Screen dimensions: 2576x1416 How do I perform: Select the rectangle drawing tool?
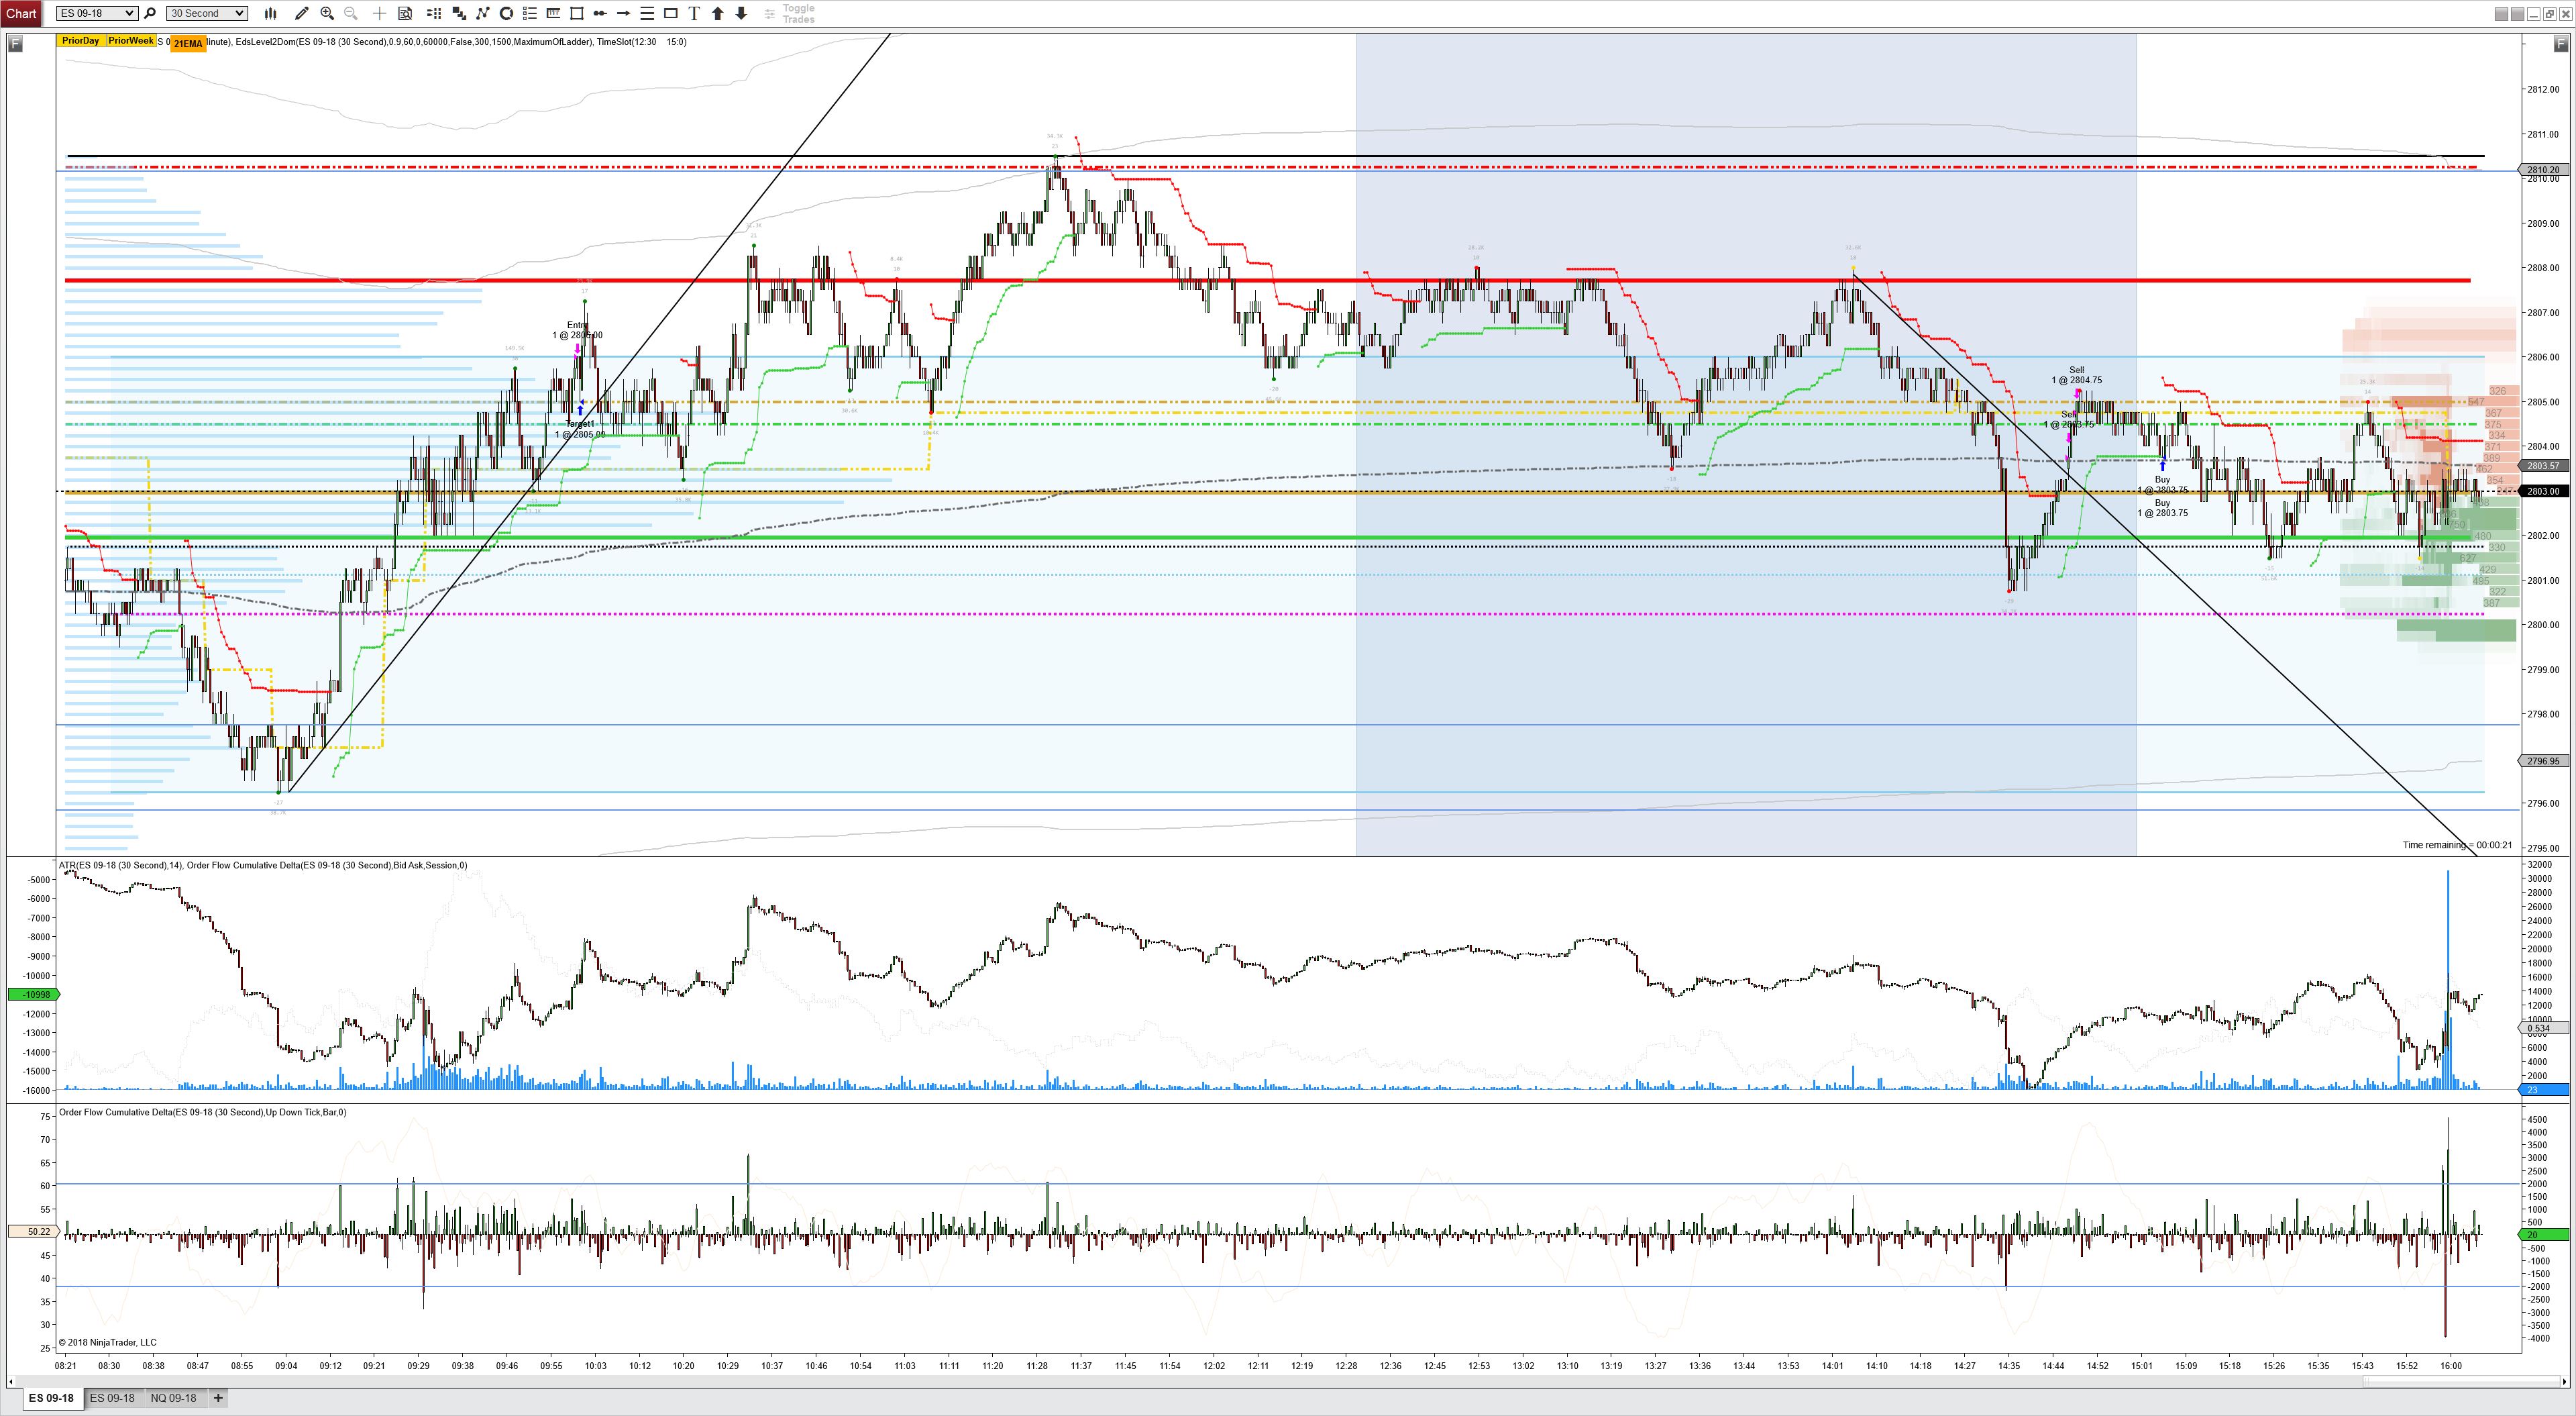click(x=671, y=13)
